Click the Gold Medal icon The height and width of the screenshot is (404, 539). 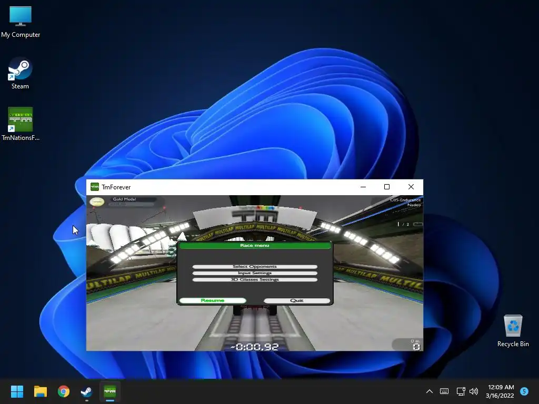coord(97,201)
